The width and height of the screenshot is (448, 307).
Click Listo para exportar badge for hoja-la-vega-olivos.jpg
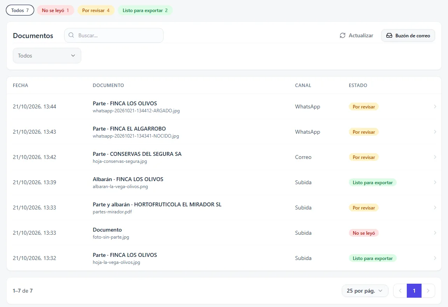click(373, 258)
